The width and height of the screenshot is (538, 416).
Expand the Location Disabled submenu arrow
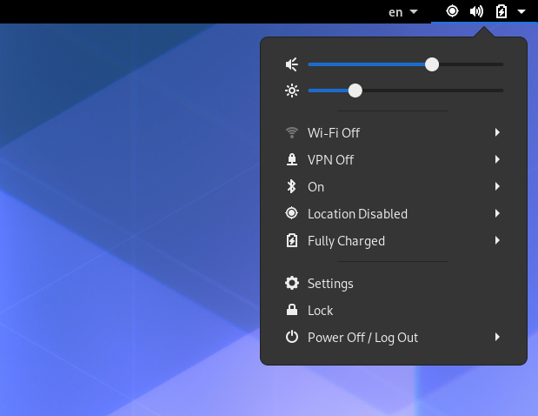[497, 213]
